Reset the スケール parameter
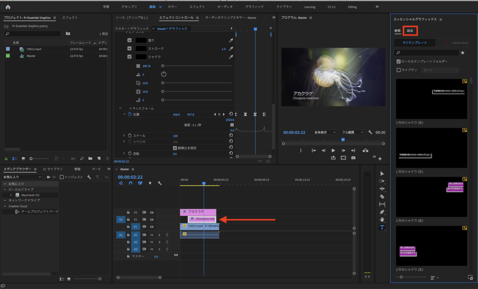The height and width of the screenshot is (289, 478). point(231,136)
